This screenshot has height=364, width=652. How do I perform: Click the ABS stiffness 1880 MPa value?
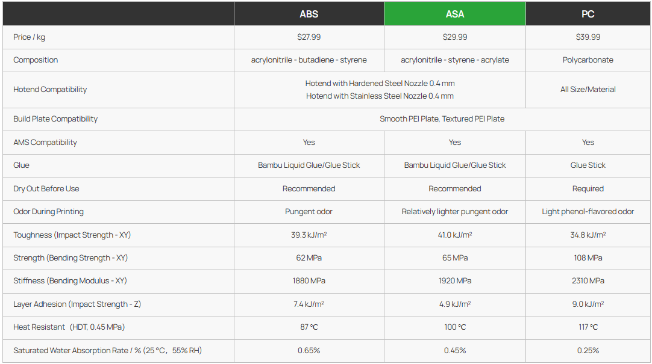(x=309, y=280)
